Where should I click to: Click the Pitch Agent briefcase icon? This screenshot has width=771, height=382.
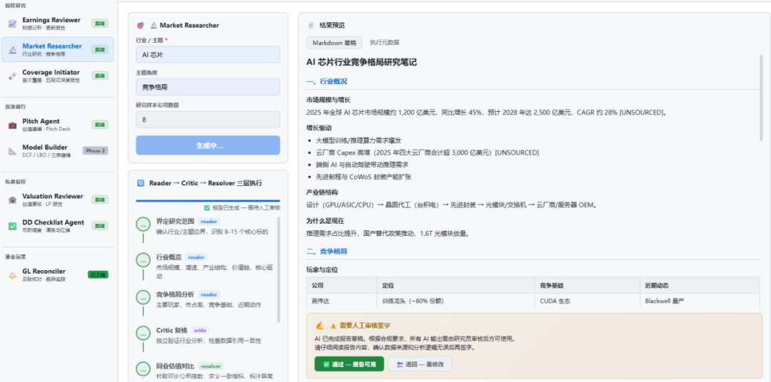coord(12,125)
